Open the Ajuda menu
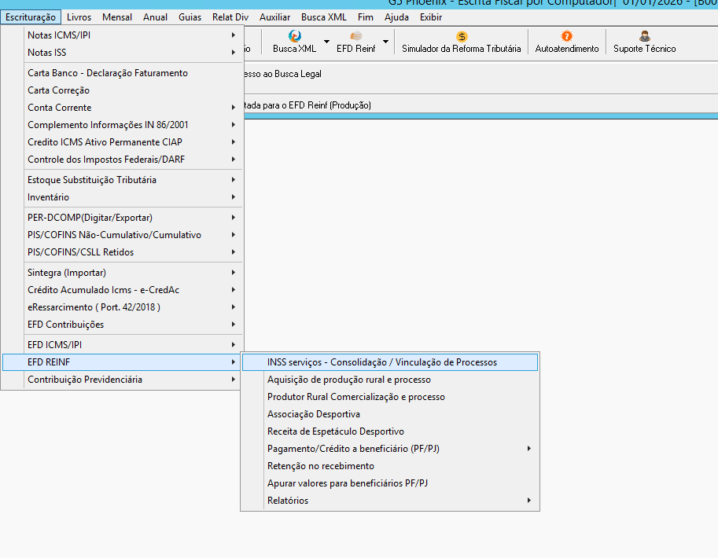This screenshot has width=718, height=558. pyautogui.click(x=396, y=17)
